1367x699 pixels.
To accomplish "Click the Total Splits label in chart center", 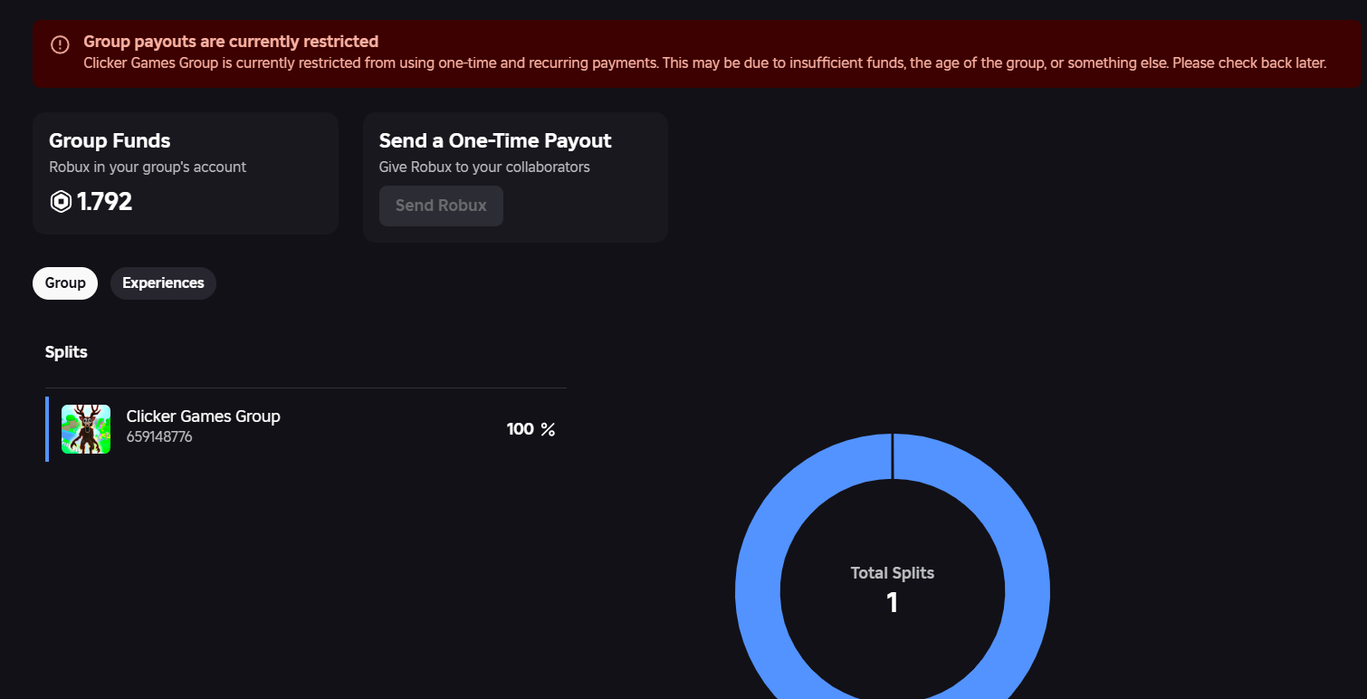I will coord(892,572).
